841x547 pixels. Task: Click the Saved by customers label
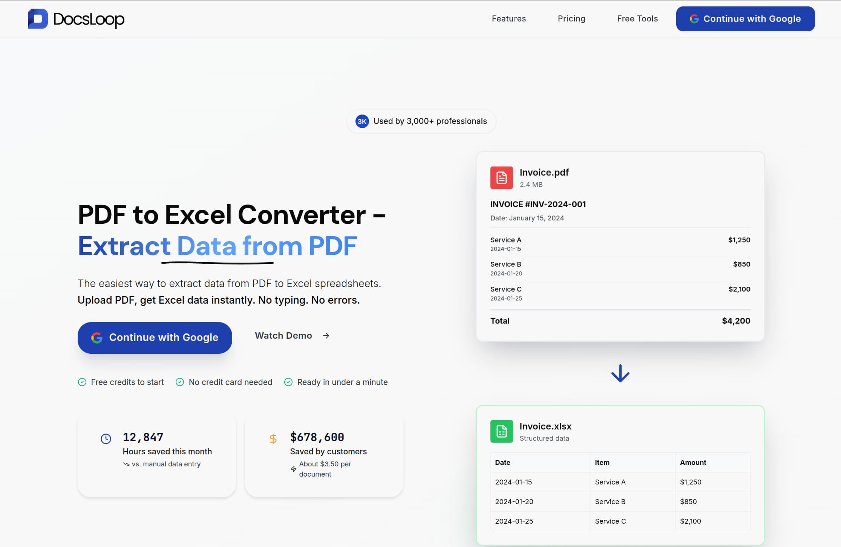coord(328,452)
